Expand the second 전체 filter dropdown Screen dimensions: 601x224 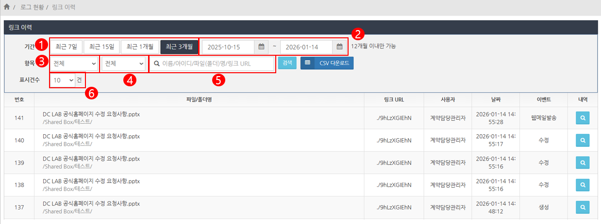[x=124, y=64]
